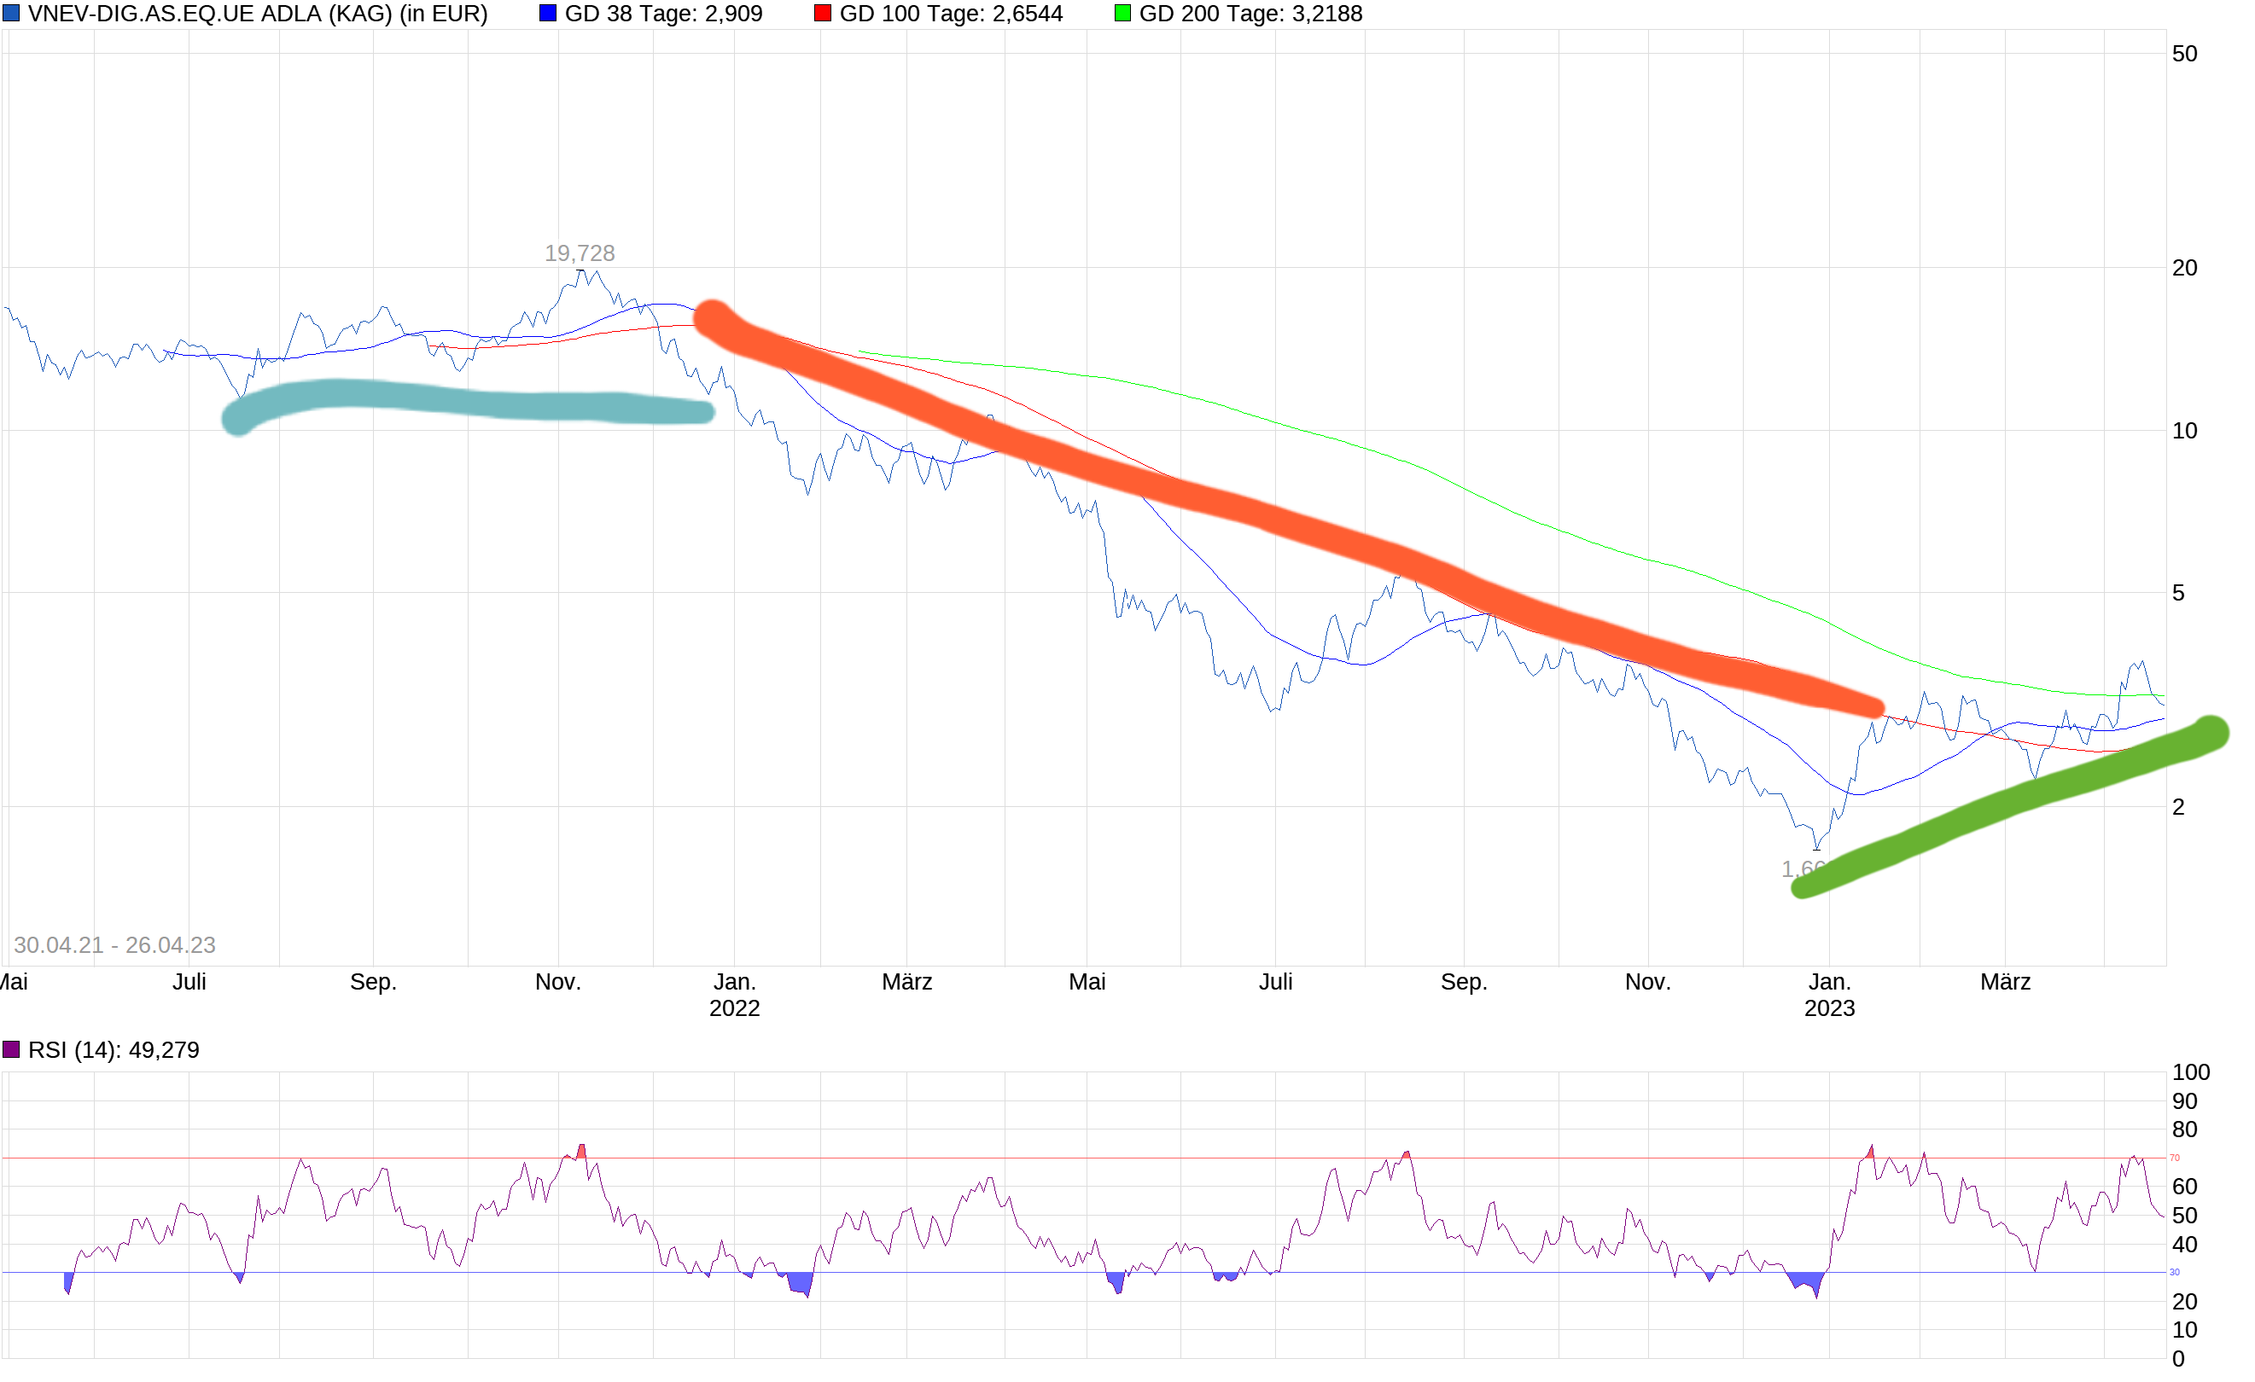Click the 50 label on the price axis
Viewport: 2255px width, 1382px height.
(2183, 54)
